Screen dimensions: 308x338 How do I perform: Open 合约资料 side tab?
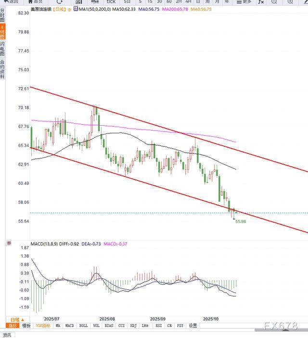coord(2,69)
